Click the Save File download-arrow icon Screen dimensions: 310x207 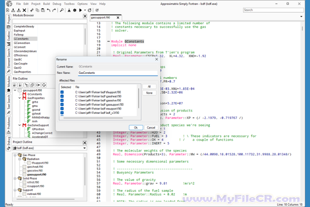pyautogui.click(x=19, y=10)
